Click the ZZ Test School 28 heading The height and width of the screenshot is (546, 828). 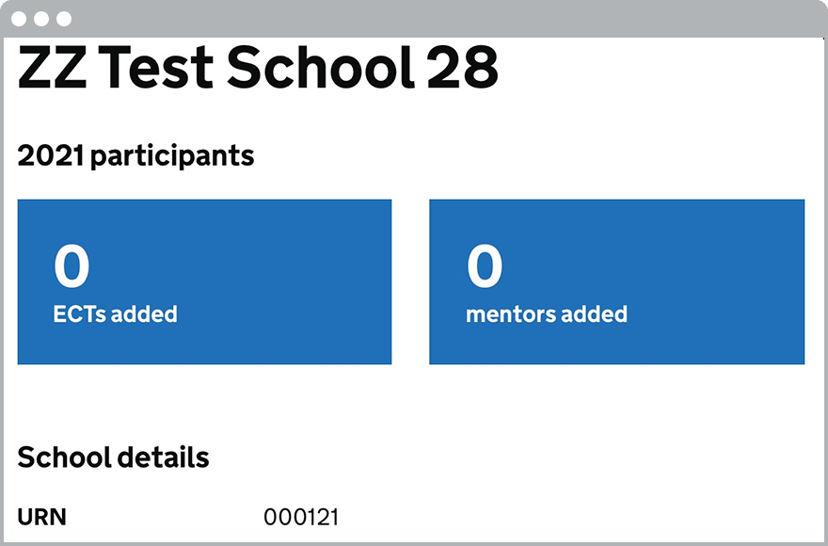coord(258,68)
